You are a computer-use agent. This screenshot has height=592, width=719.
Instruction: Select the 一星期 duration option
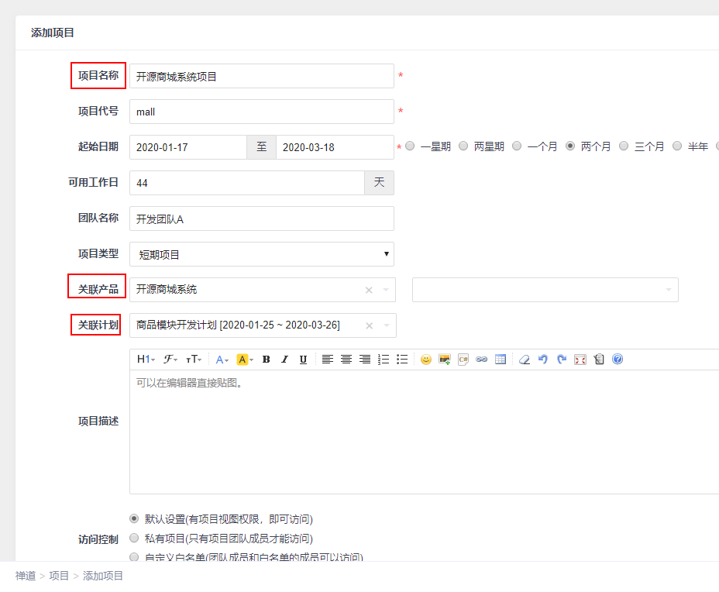pyautogui.click(x=410, y=146)
